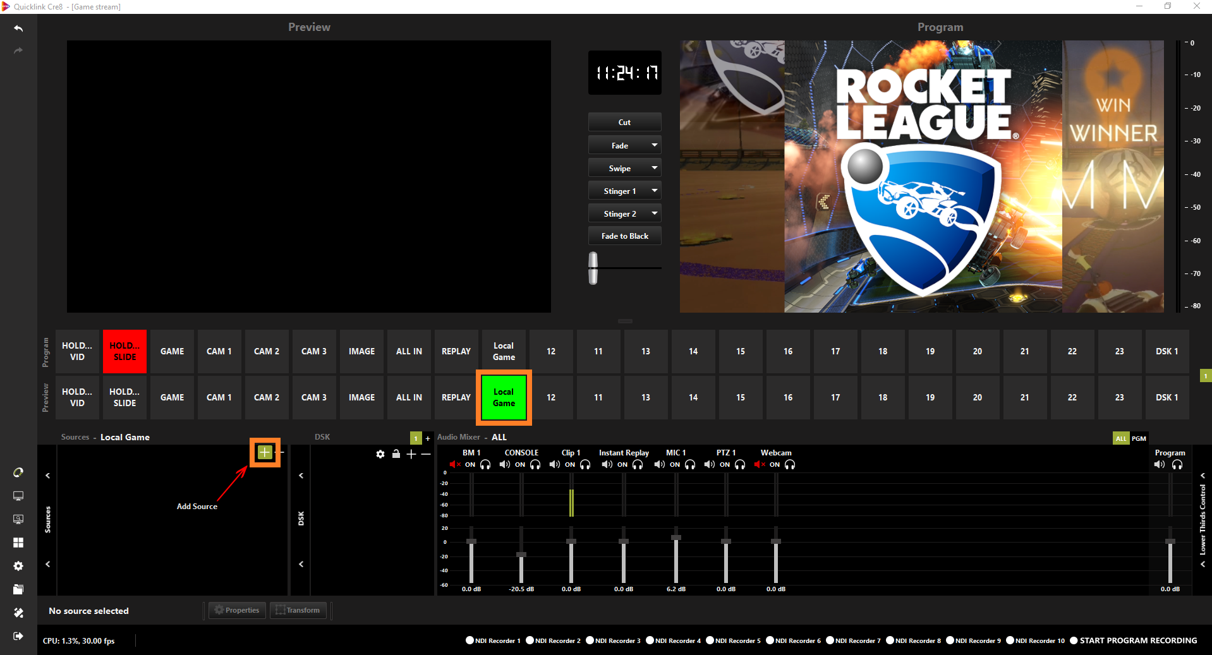Open the source Transform button
Screen dimensions: 1212x655
[x=298, y=610]
